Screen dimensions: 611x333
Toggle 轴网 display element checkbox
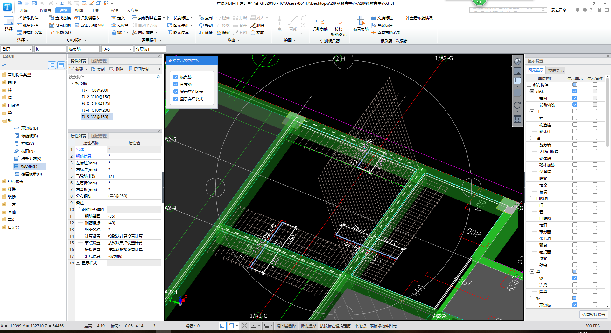coord(575,98)
